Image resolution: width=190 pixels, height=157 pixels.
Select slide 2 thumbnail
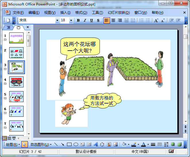[16, 53]
